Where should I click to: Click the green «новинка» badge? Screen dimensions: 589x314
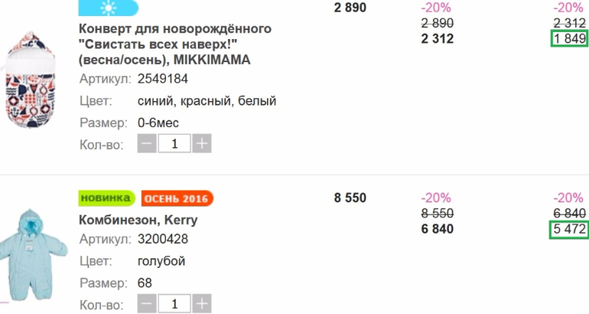[x=106, y=198]
